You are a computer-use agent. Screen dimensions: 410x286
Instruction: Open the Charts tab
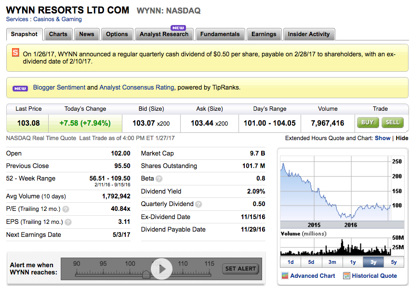pyautogui.click(x=58, y=34)
